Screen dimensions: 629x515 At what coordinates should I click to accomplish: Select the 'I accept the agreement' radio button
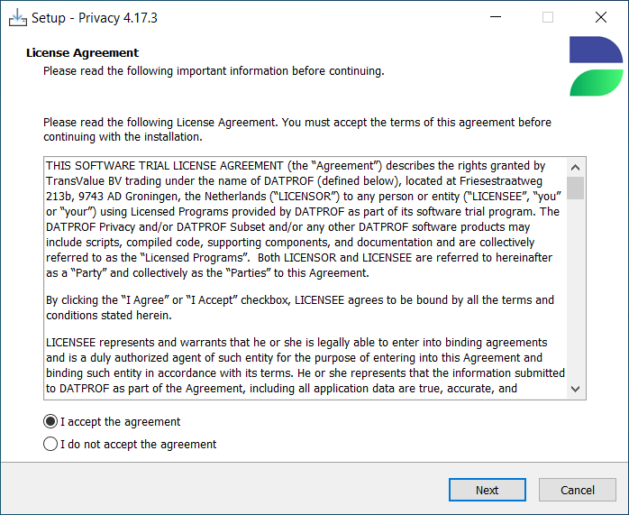coord(50,421)
